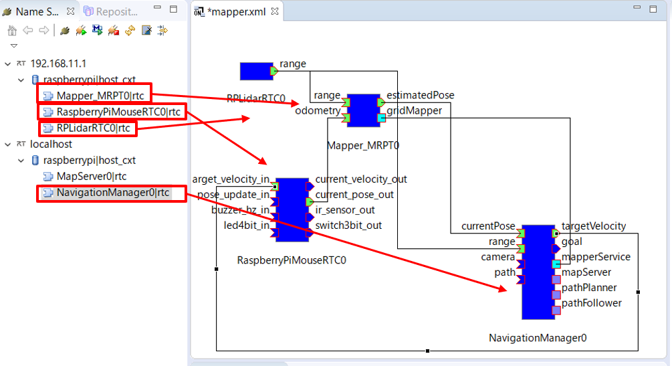Click the RaspberryPiMouseRTC0 component block in diagram
This screenshot has height=366, width=672.
(291, 210)
